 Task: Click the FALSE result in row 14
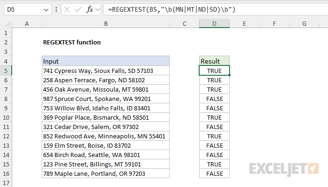click(215, 155)
